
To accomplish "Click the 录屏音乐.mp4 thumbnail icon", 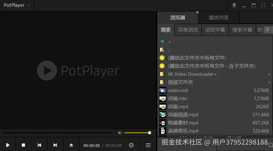I will 163,131.
